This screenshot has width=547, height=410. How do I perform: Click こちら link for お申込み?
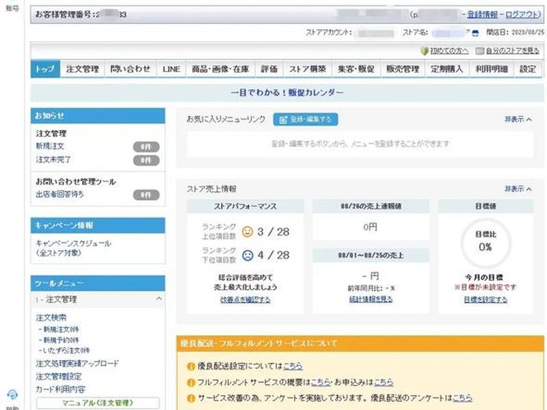[x=384, y=382]
